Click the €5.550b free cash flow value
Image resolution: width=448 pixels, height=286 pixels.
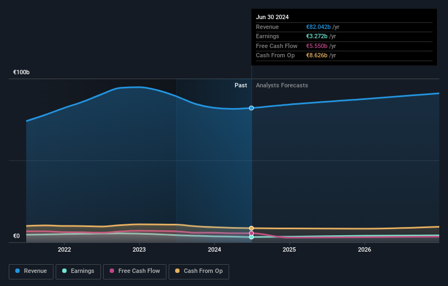point(316,46)
